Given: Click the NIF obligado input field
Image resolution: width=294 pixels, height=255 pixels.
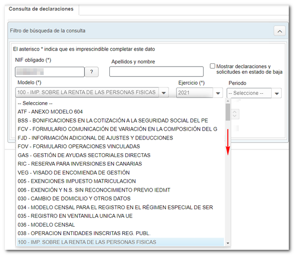Looking at the screenshot, I should (x=50, y=72).
